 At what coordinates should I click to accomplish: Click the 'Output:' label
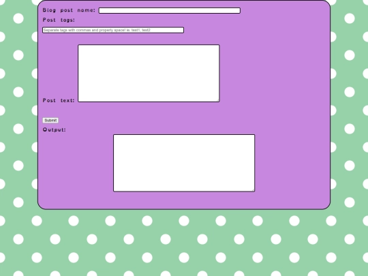pyautogui.click(x=55, y=129)
